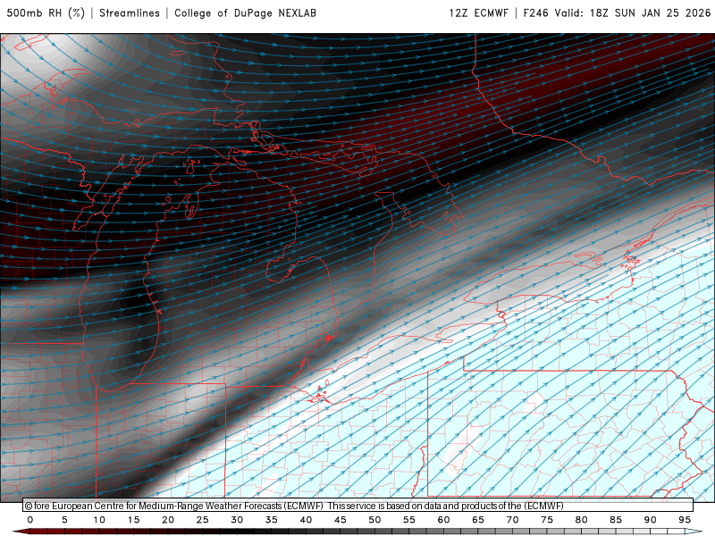Click the '50' color scale label
This screenshot has width=715, height=536.
click(374, 520)
